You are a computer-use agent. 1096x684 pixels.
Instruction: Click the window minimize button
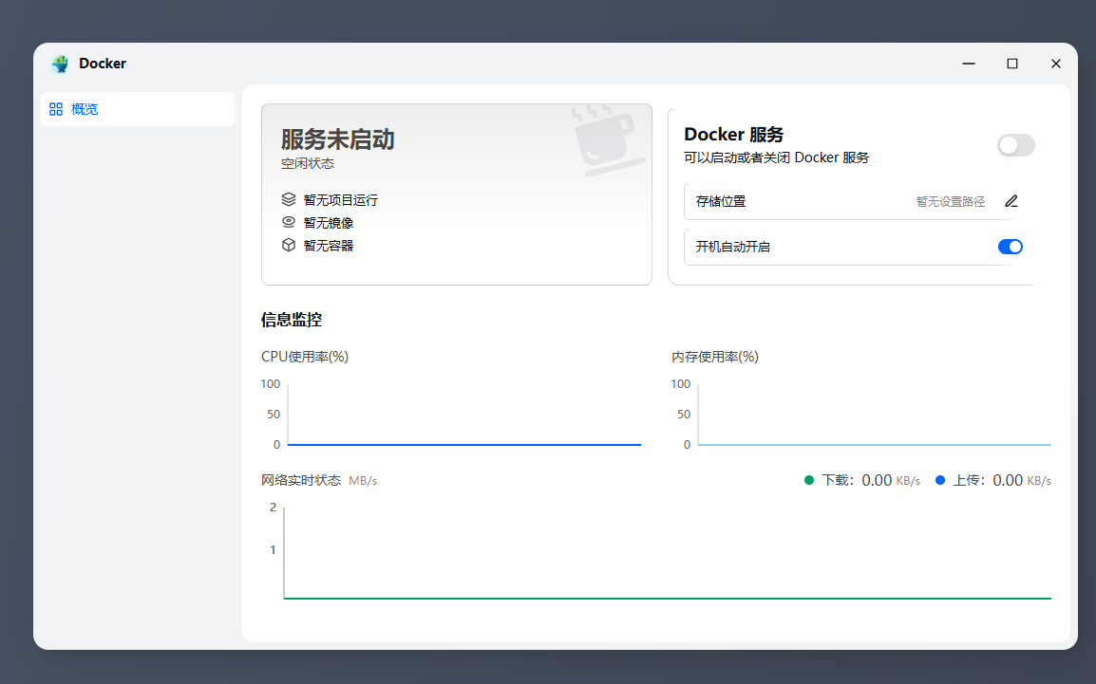click(968, 64)
